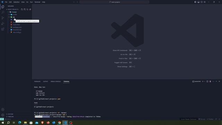The height and width of the screenshot is (125, 222).
Task: Open the Extensions view
Action: pos(3,29)
